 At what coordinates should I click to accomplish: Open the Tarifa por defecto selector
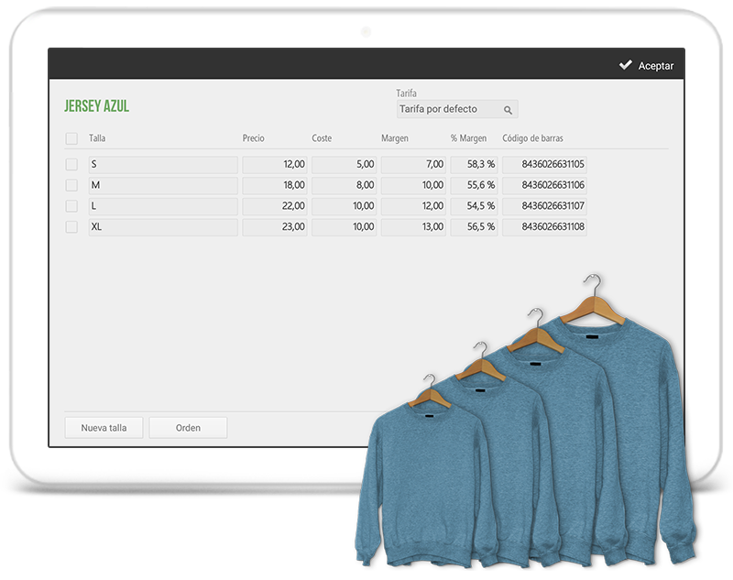point(449,110)
